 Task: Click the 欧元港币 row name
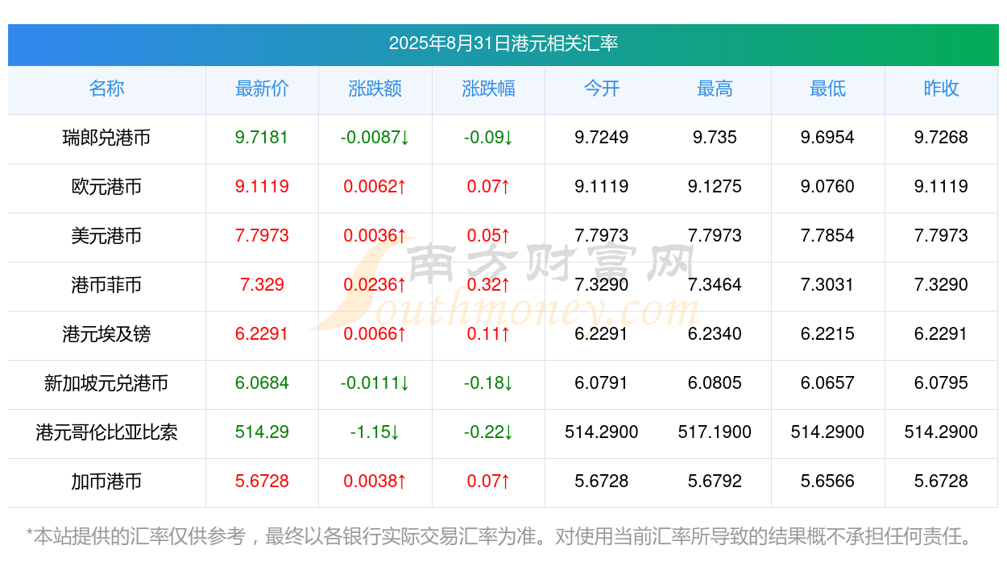pos(106,187)
